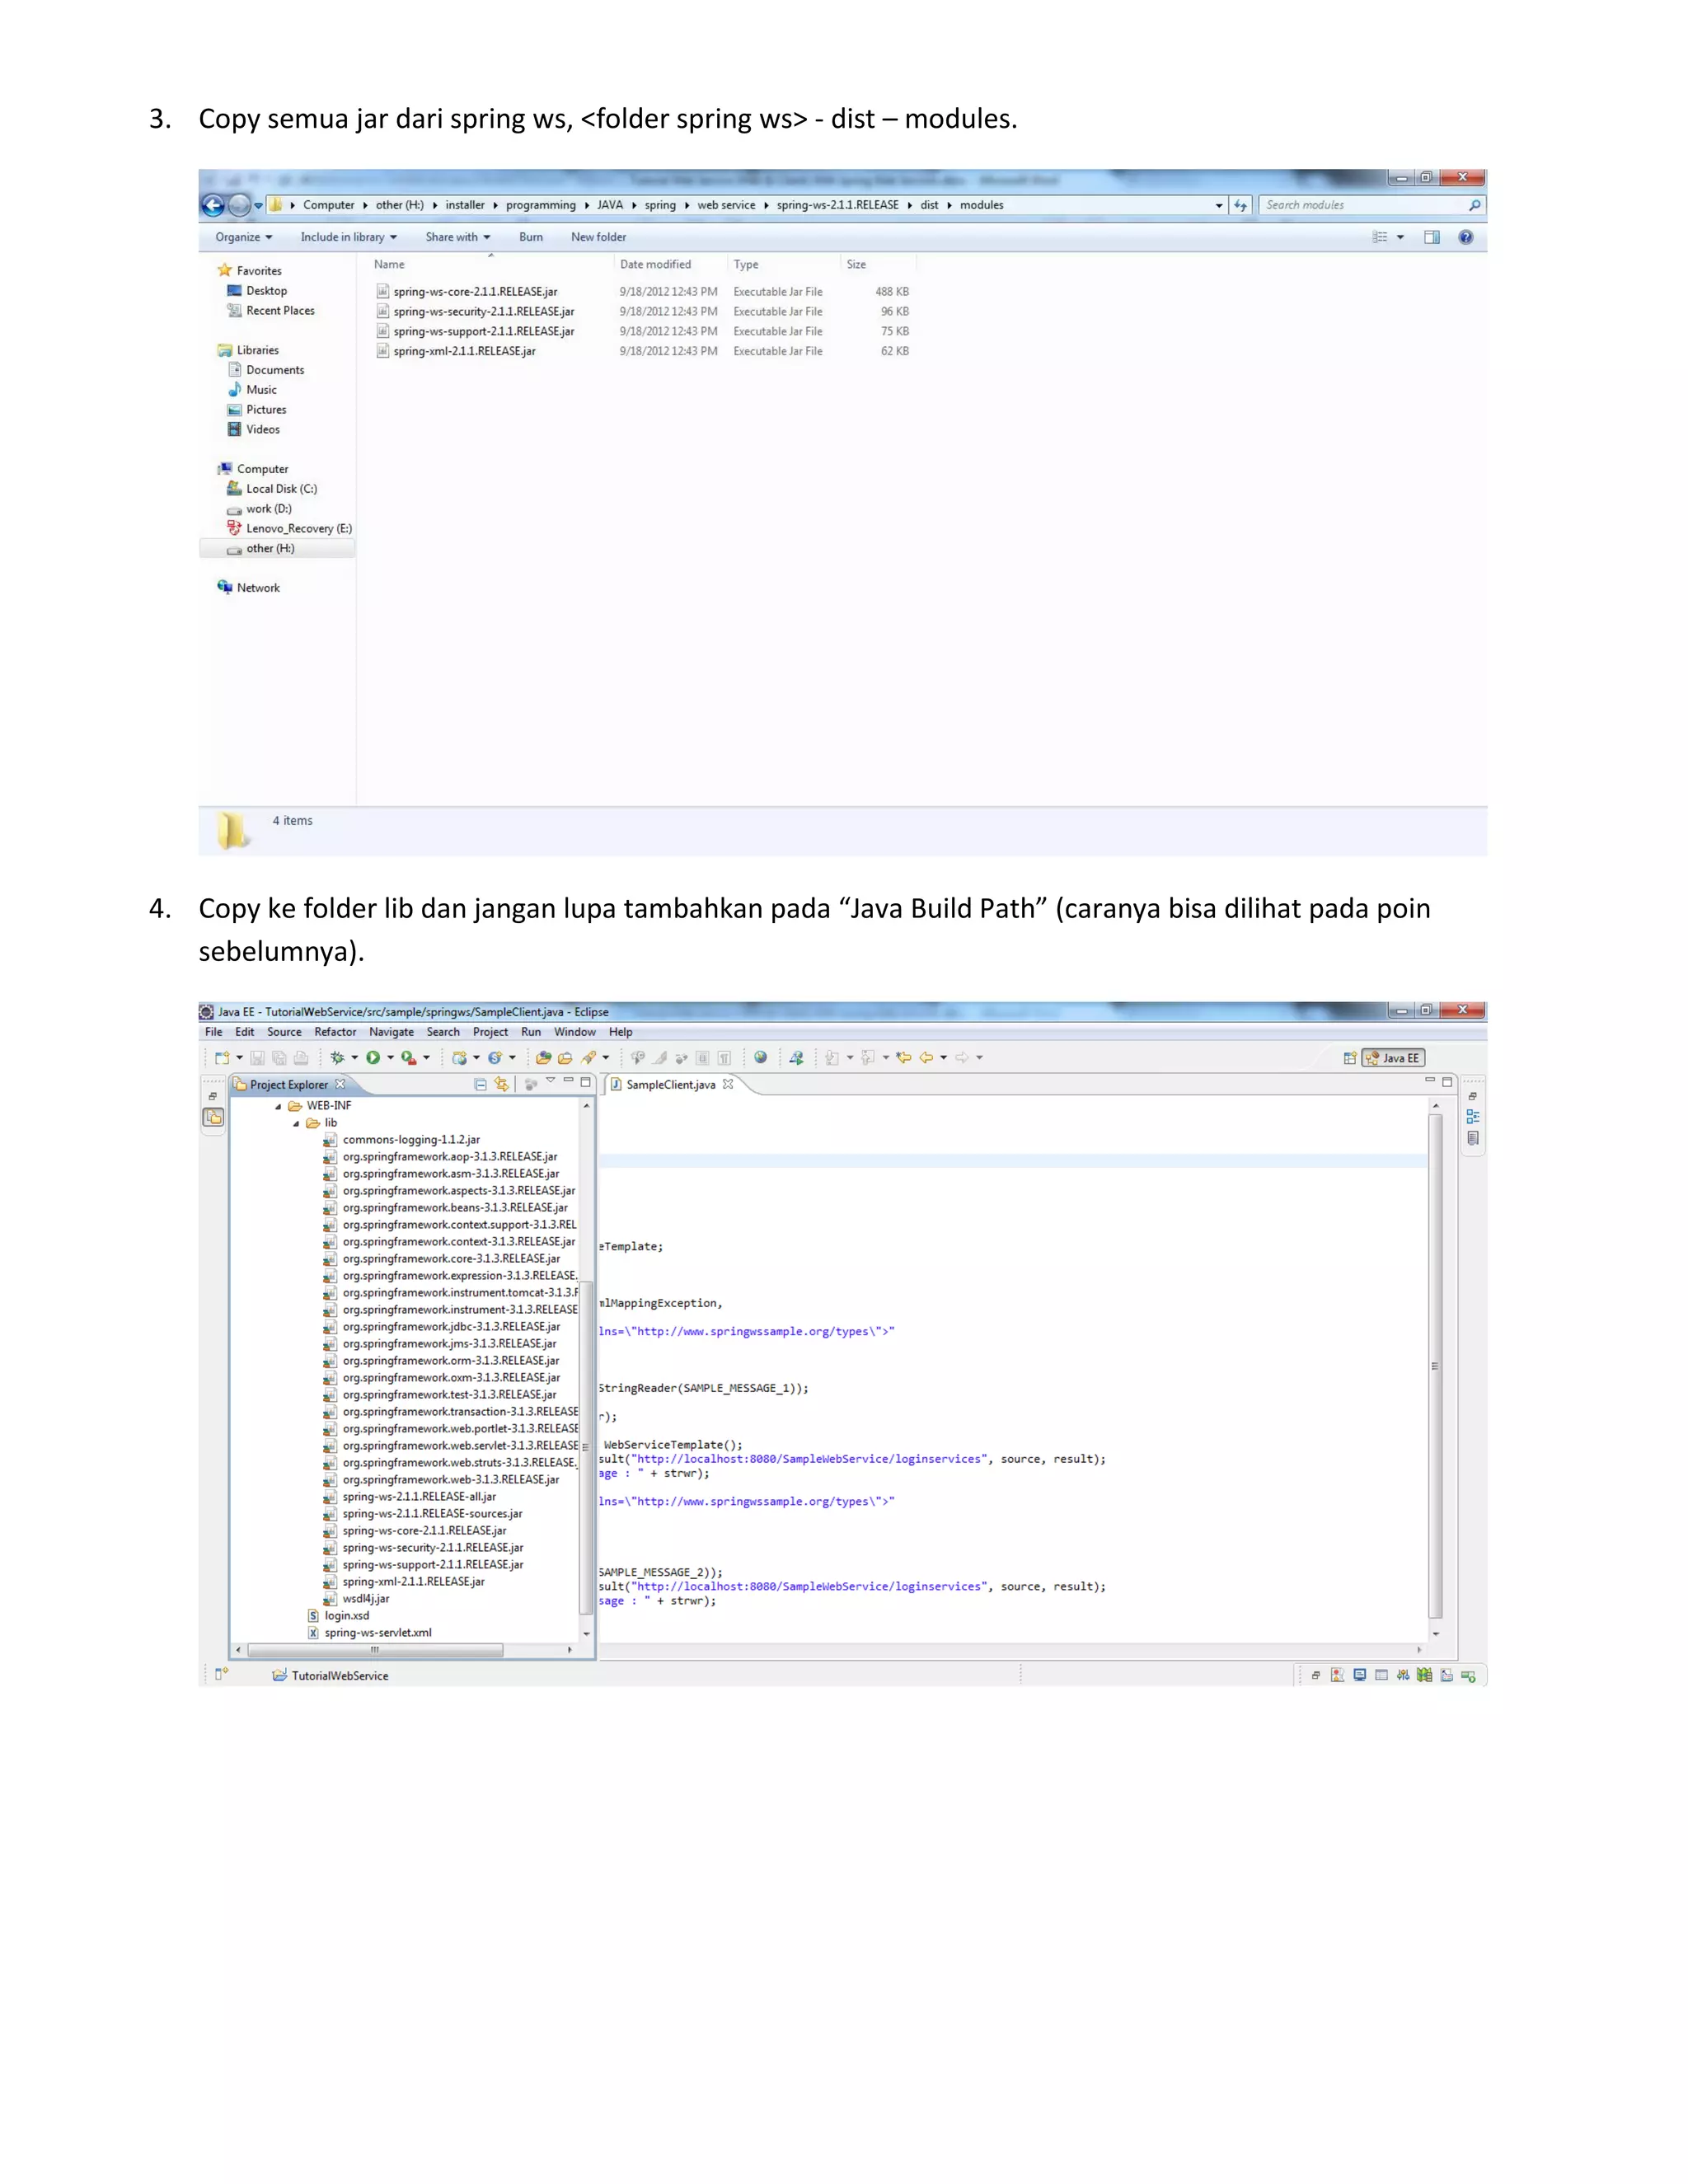The width and height of the screenshot is (1688, 2184).
Task: Open the address bar history dropdown arrow
Action: coord(1219,205)
